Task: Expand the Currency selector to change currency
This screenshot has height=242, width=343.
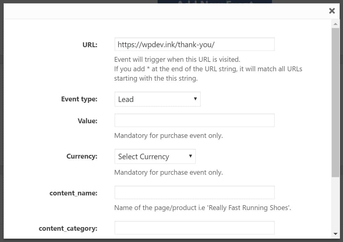Action: [x=155, y=156]
